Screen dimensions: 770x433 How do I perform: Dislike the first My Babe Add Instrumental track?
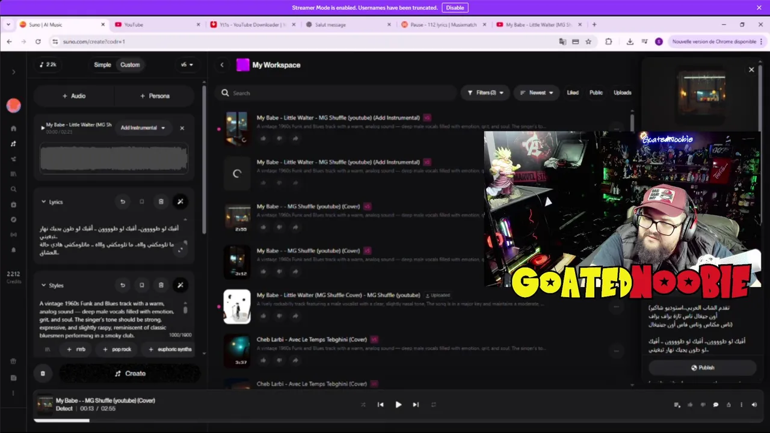point(279,138)
